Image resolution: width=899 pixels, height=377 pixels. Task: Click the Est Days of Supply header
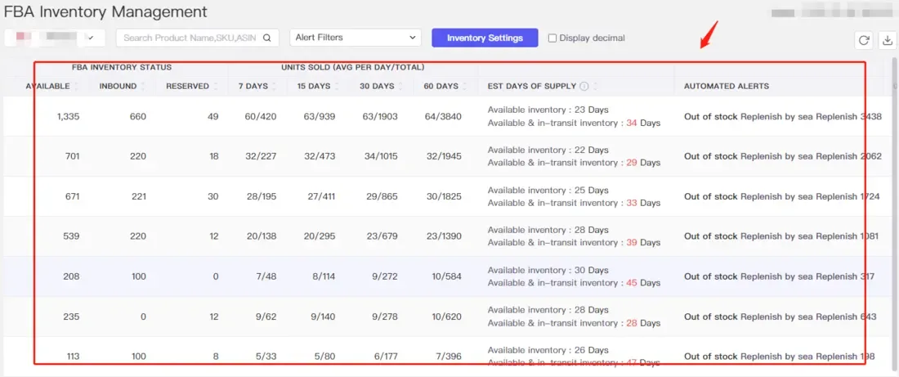(532, 86)
